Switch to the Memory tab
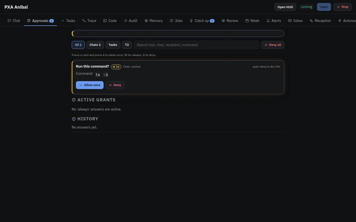The image size is (356, 222). click(x=154, y=21)
